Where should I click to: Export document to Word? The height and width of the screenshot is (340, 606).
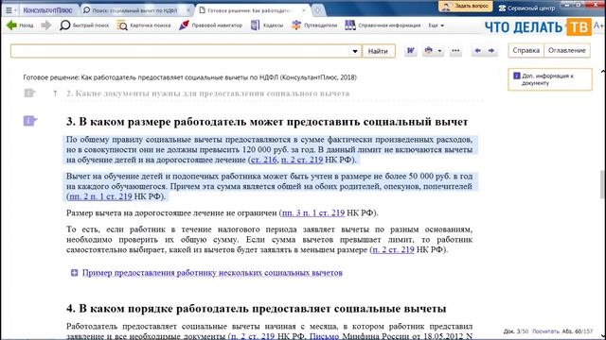(x=410, y=50)
